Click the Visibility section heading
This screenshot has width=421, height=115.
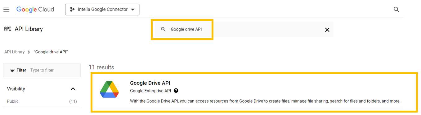16,89
